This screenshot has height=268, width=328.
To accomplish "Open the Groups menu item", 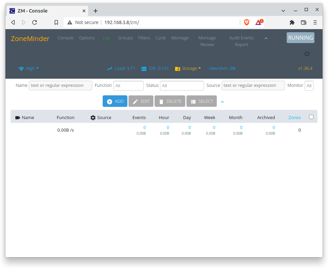I will 125,38.
